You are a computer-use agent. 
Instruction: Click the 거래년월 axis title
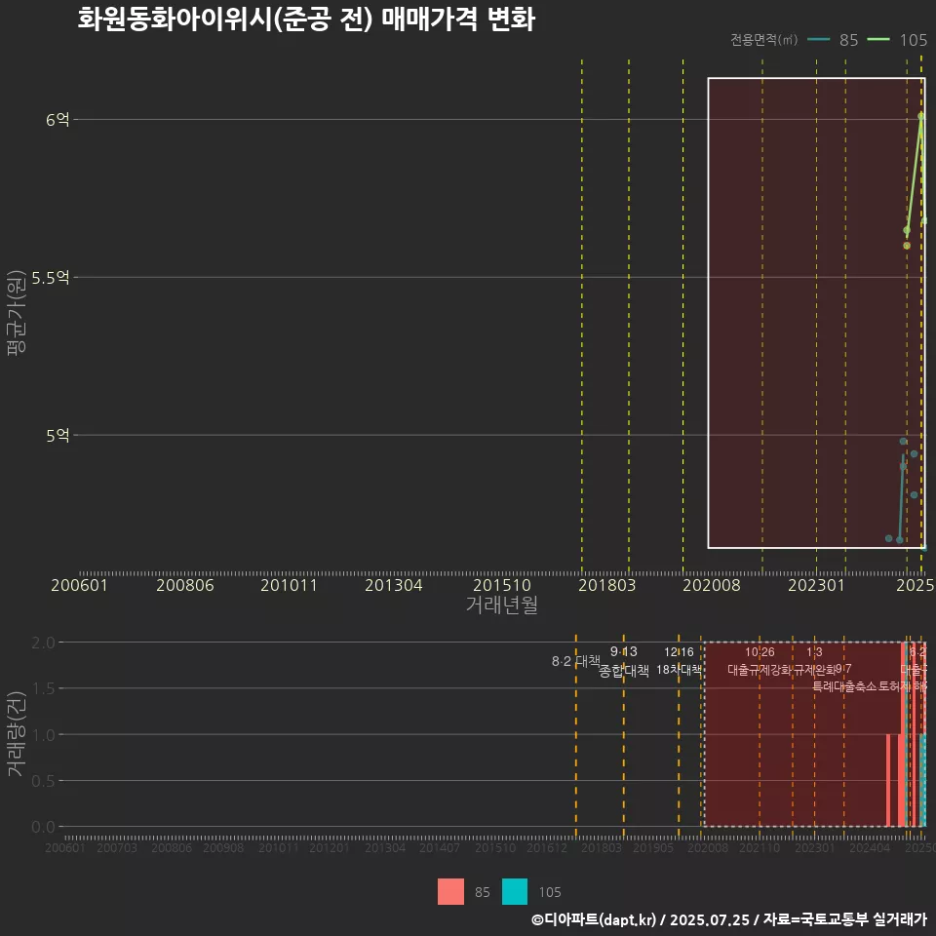coord(501,604)
